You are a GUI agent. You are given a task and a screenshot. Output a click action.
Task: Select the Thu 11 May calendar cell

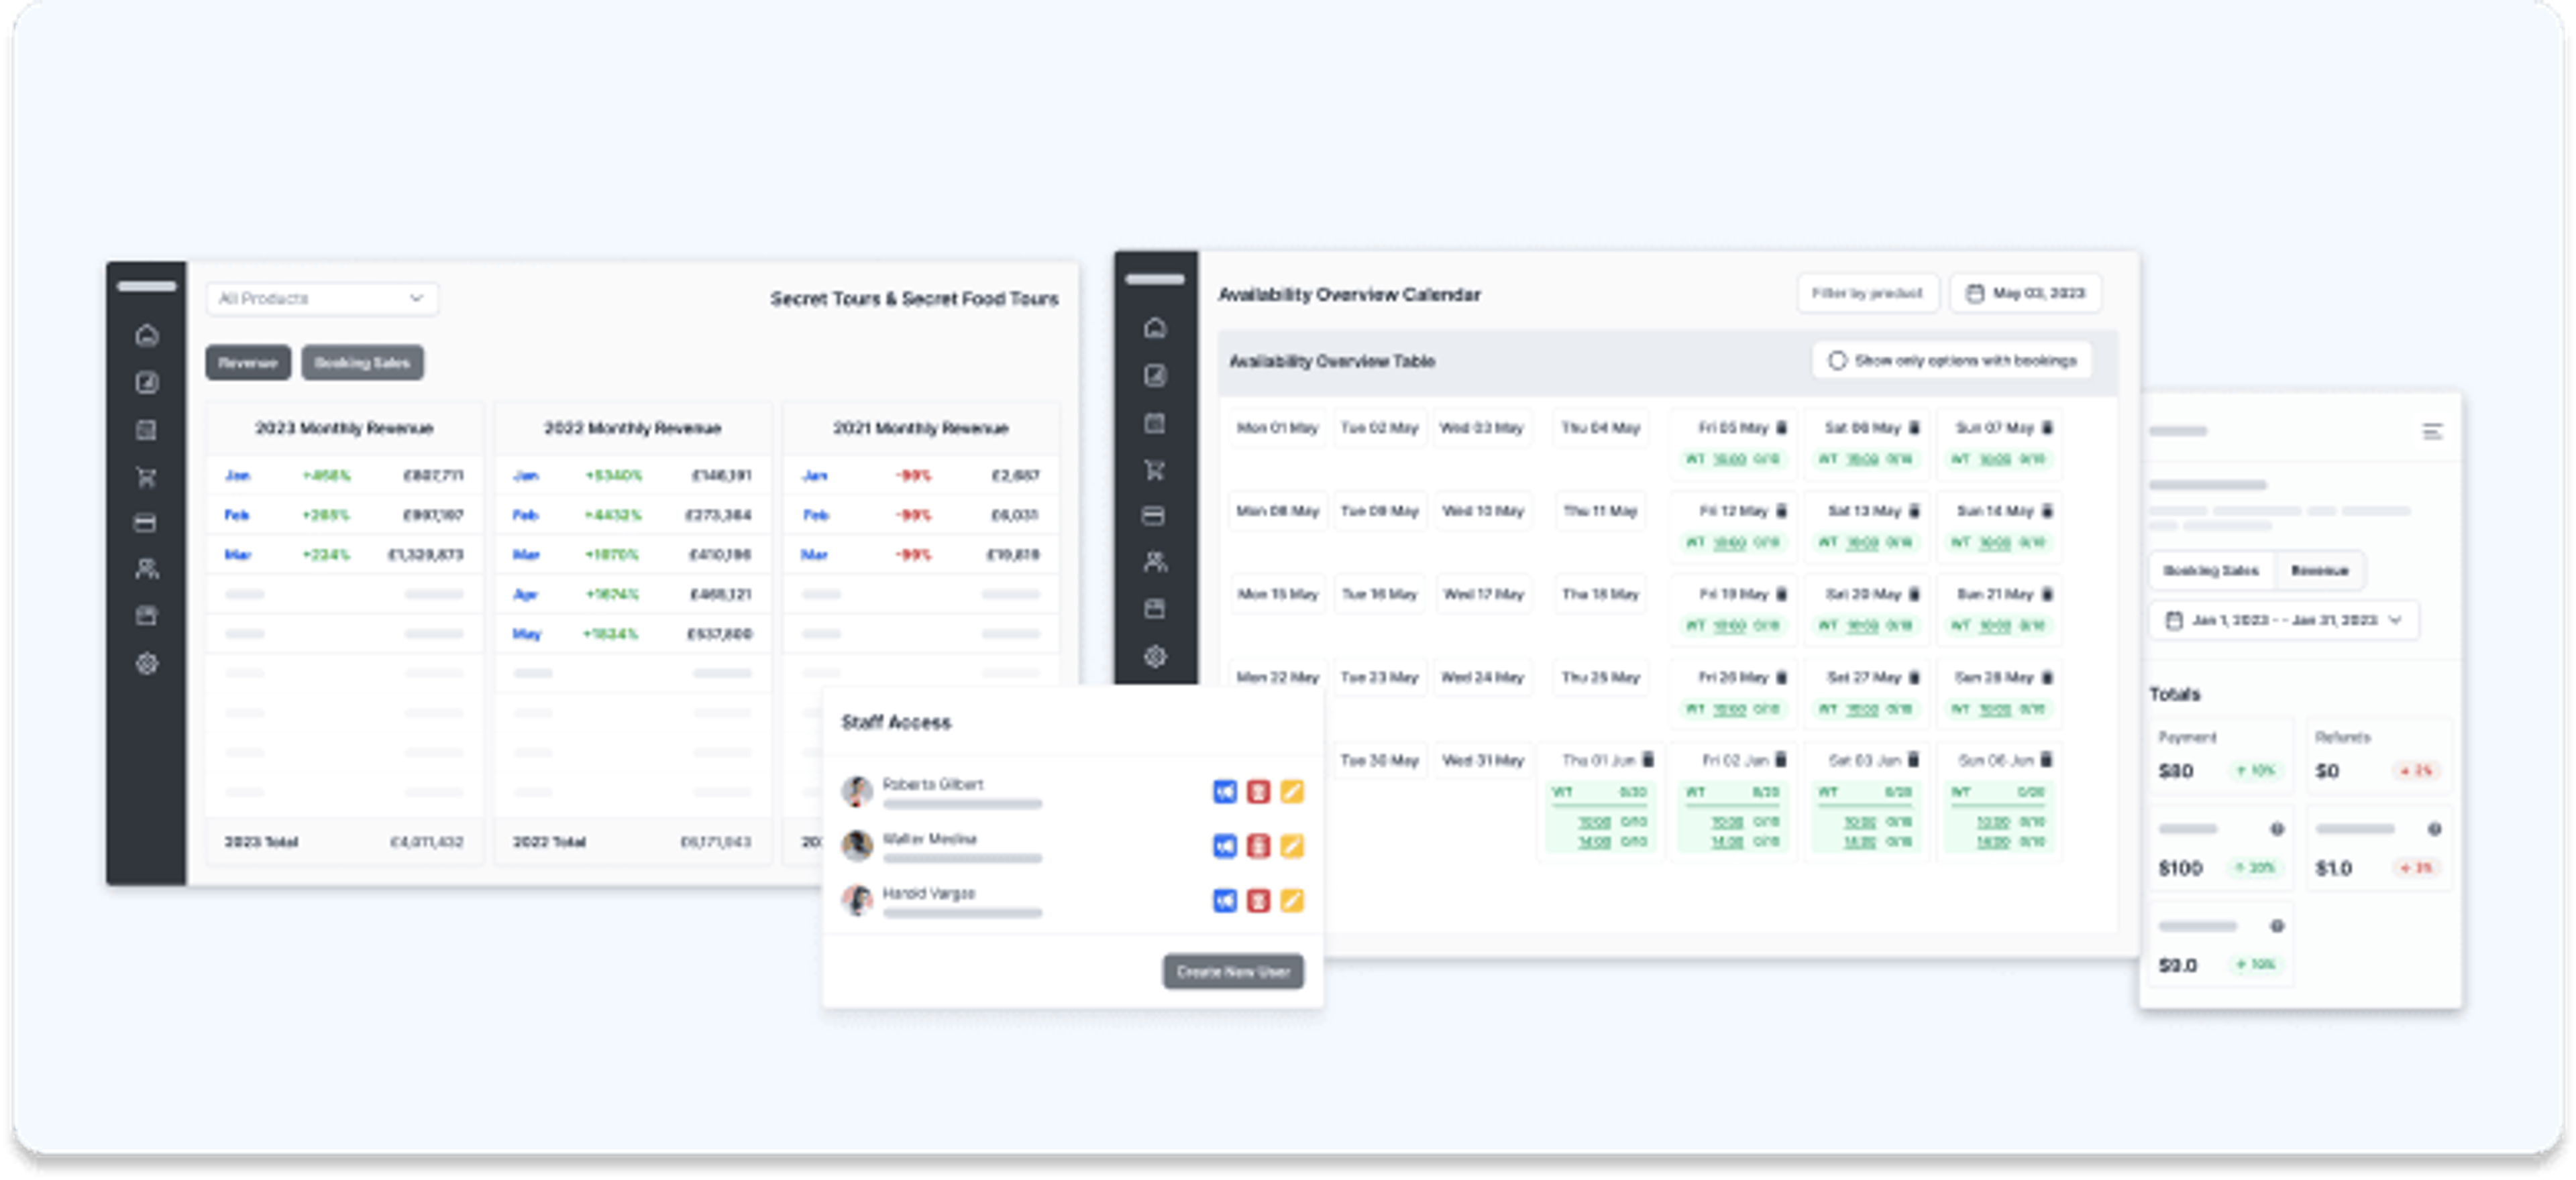pos(1600,511)
